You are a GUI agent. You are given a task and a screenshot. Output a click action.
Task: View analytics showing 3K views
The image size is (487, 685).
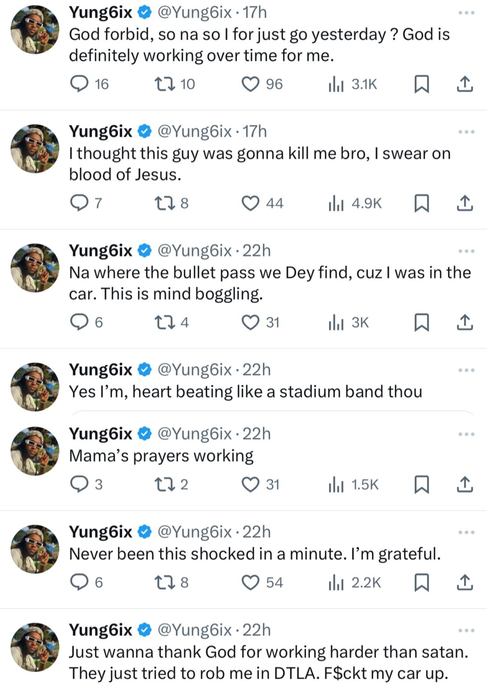pyautogui.click(x=349, y=322)
